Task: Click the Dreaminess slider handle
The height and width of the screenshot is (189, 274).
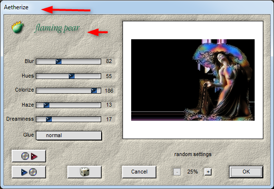Action: pos(49,119)
